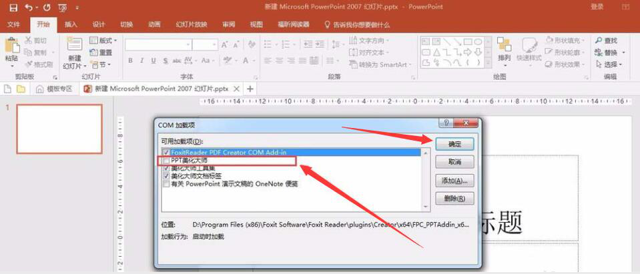Uncheck FoxitReader PDF Creator COM Add-in
The height and width of the screenshot is (274, 640).
(x=166, y=152)
